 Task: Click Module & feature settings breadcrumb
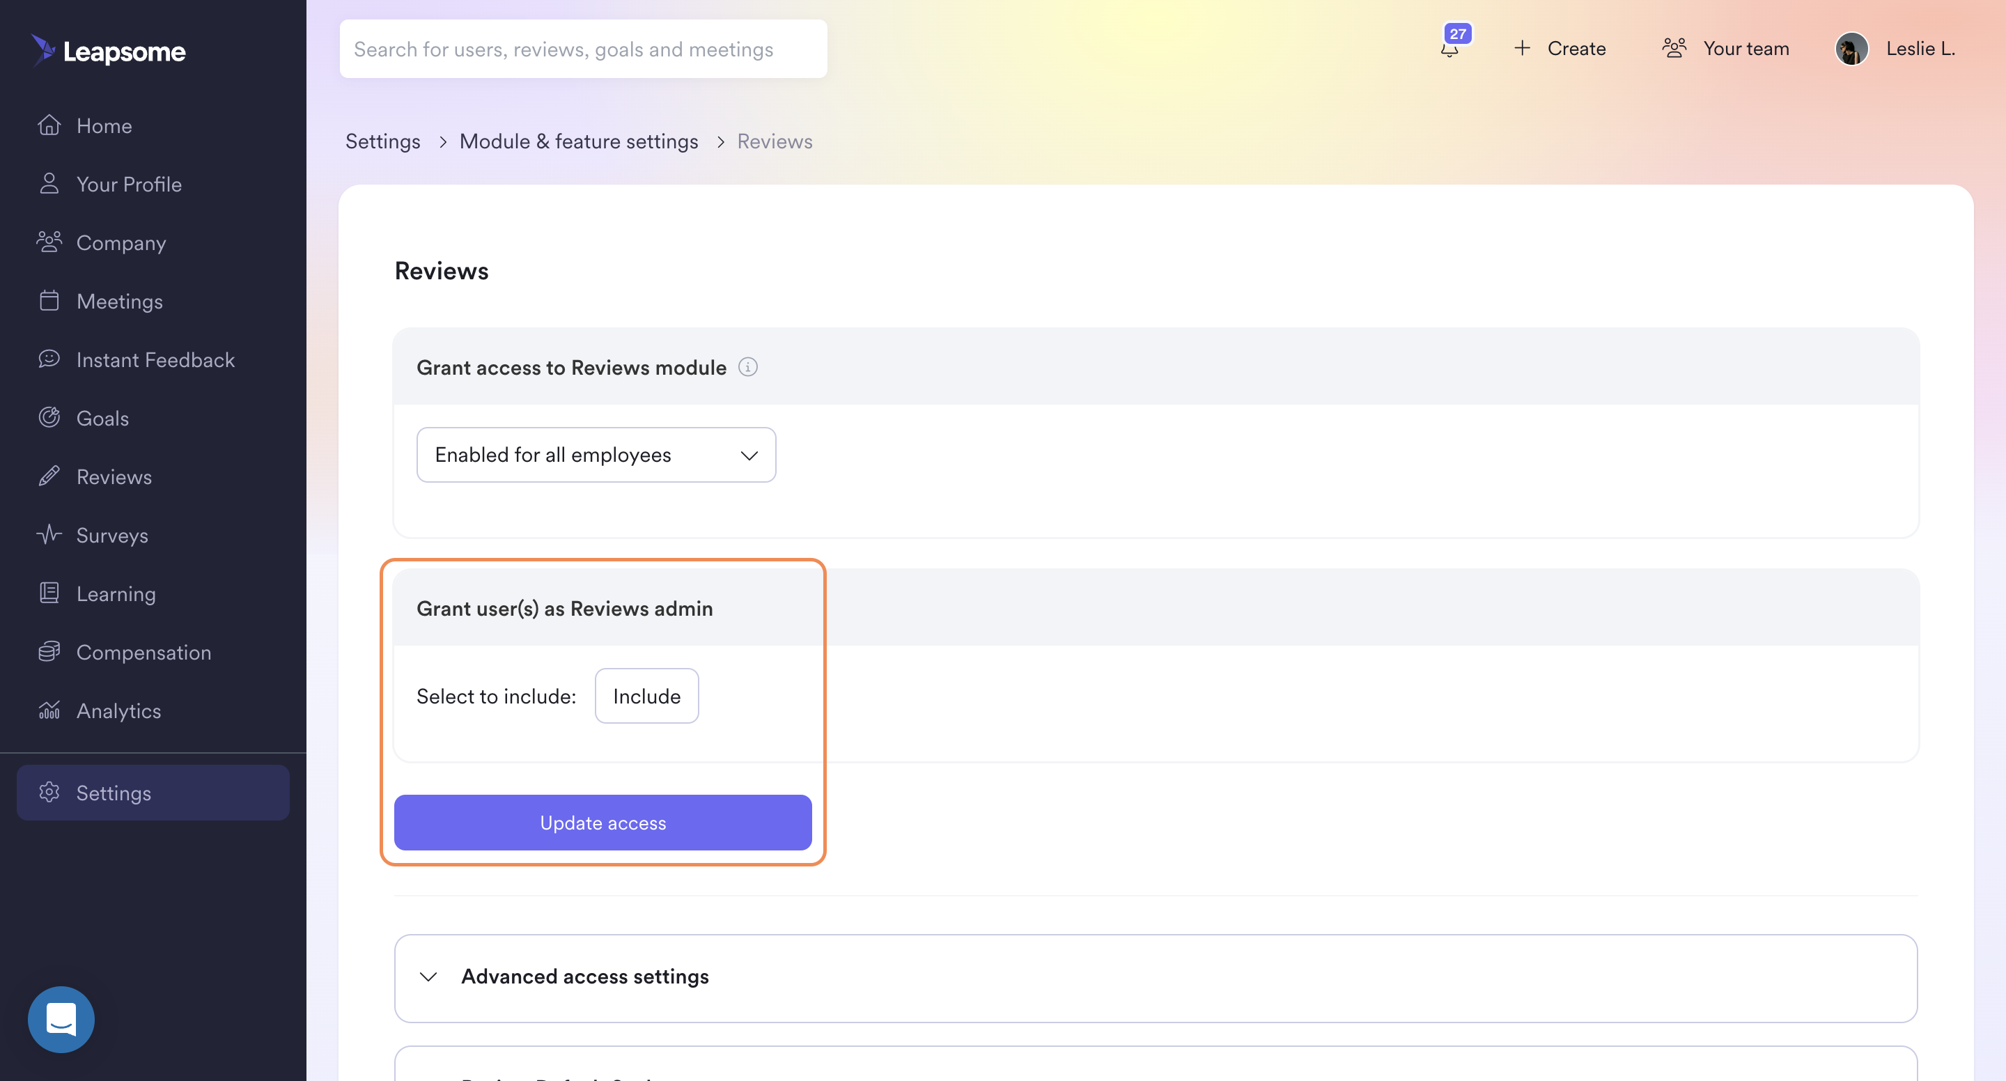click(579, 141)
